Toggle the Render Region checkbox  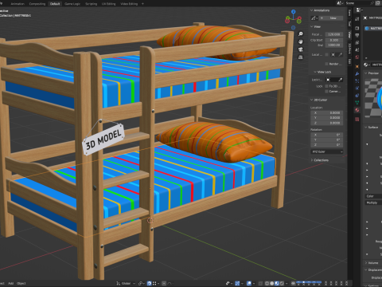(326, 64)
